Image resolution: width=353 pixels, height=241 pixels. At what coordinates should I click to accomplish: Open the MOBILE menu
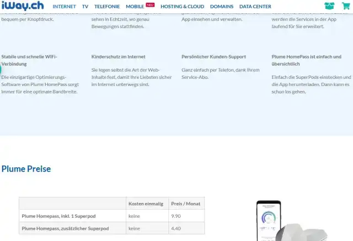(x=135, y=7)
